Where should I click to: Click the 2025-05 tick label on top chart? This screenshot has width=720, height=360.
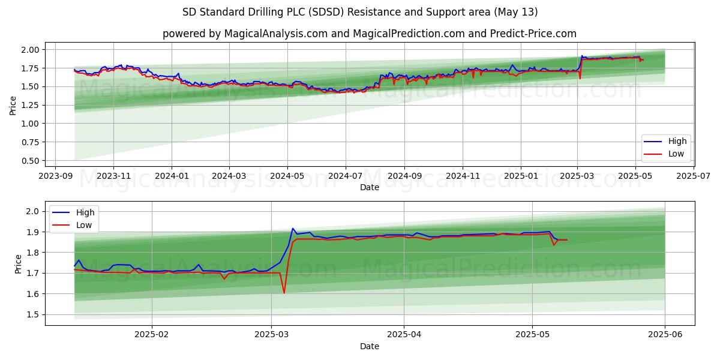click(x=636, y=176)
